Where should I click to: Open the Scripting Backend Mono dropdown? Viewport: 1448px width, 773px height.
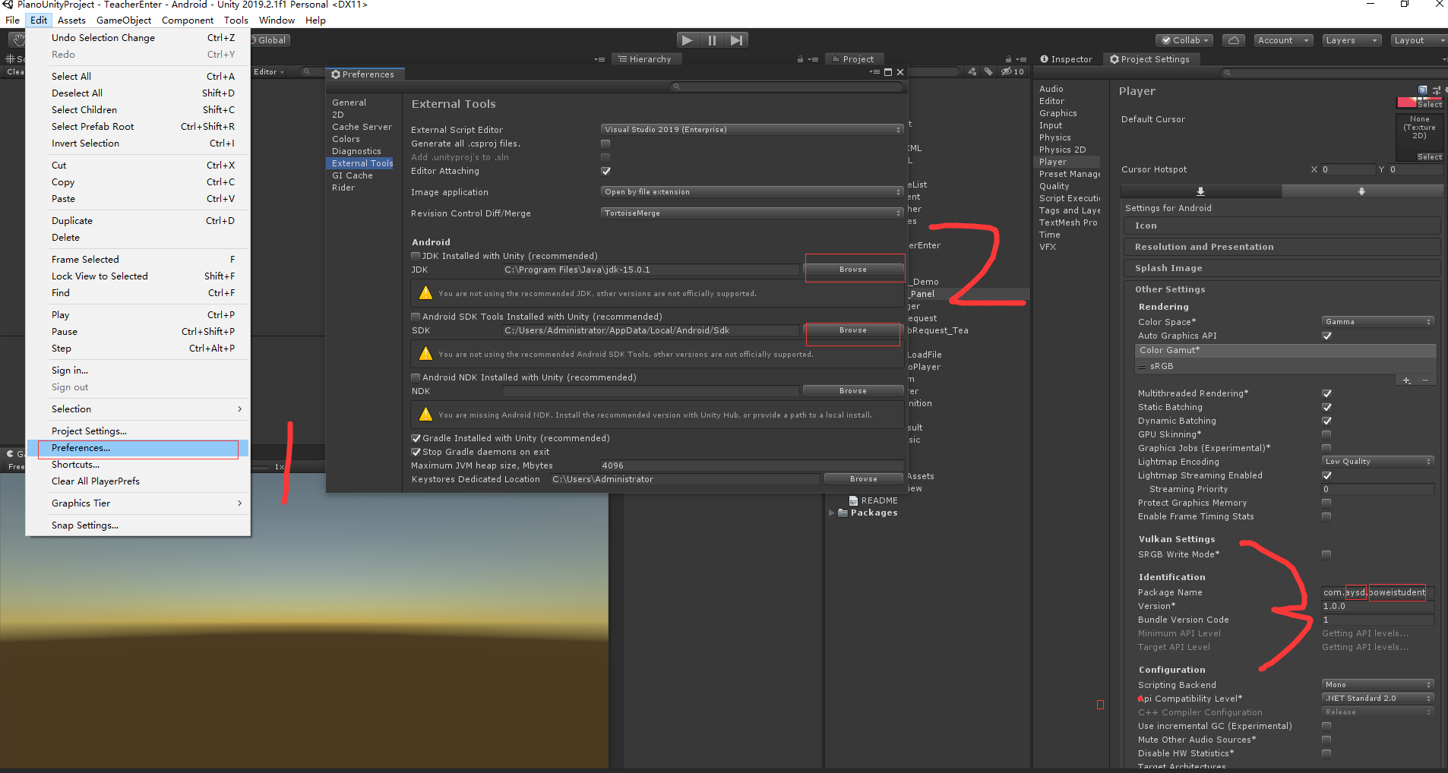pyautogui.click(x=1377, y=685)
